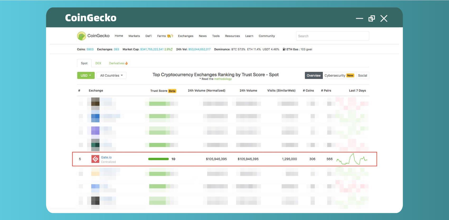Click the Dominance BTC 57.5% text
Screen dimensions: 449x220
click(238, 49)
